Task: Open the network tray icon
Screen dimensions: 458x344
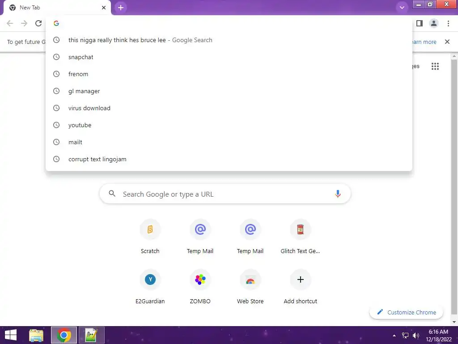Action: [x=405, y=335]
